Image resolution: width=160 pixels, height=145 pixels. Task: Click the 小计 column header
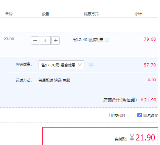[138, 14]
